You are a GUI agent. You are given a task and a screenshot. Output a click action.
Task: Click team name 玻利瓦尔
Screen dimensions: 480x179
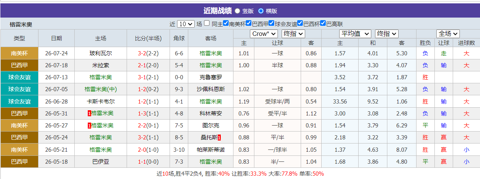coord(100,53)
